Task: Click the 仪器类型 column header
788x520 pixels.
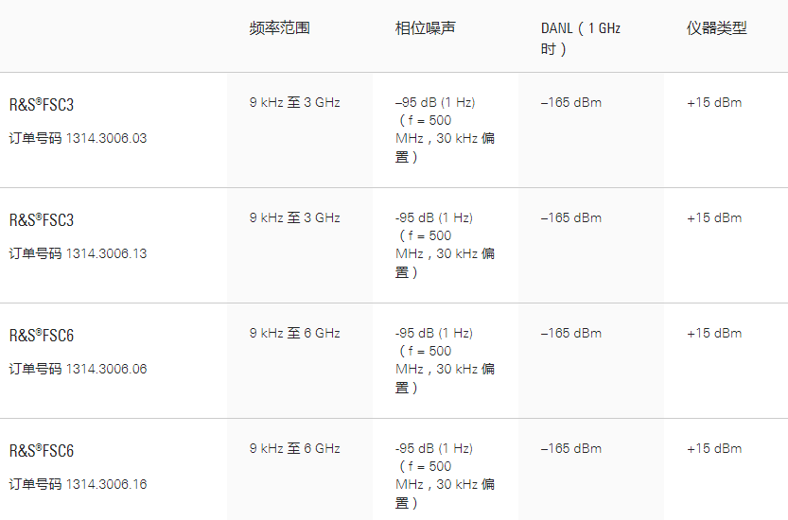Action: pos(716,28)
